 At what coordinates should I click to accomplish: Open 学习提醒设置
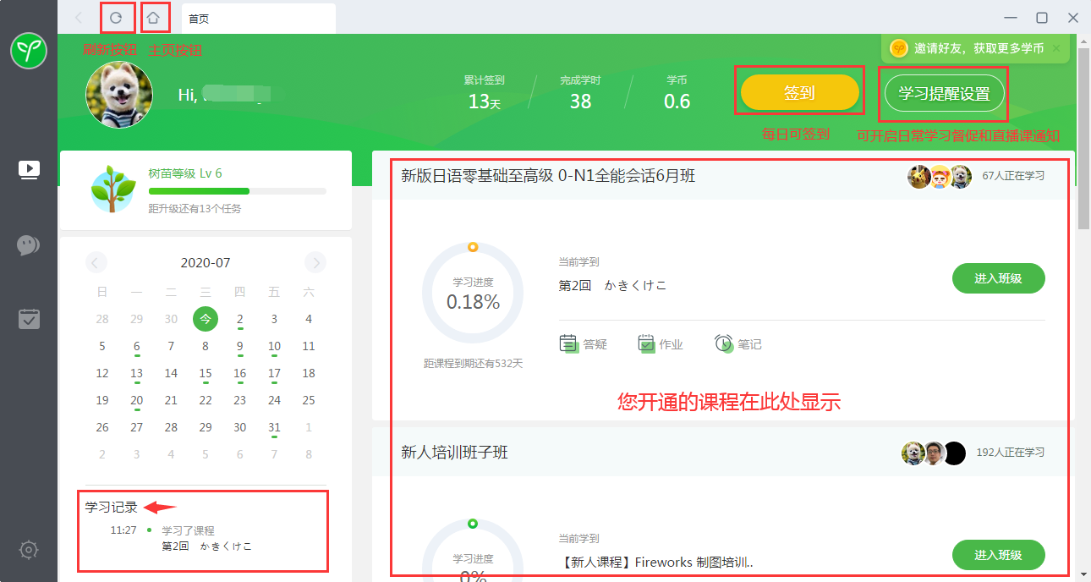coord(944,94)
